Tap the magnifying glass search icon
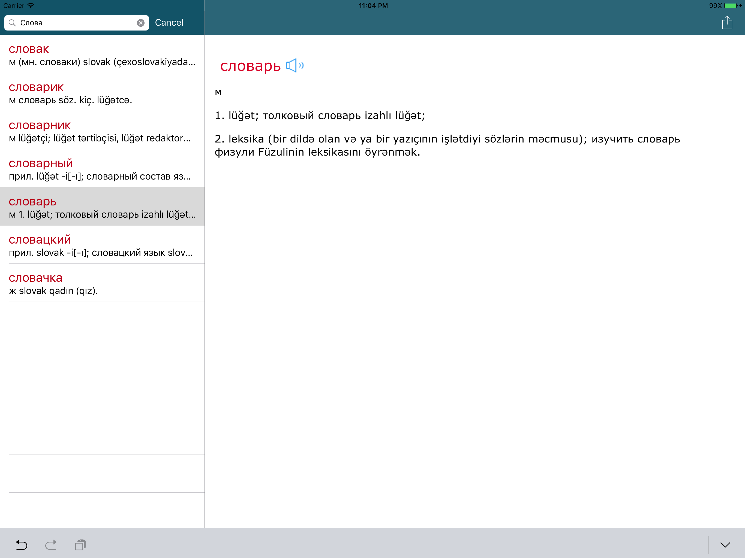This screenshot has width=745, height=558. pos(13,23)
